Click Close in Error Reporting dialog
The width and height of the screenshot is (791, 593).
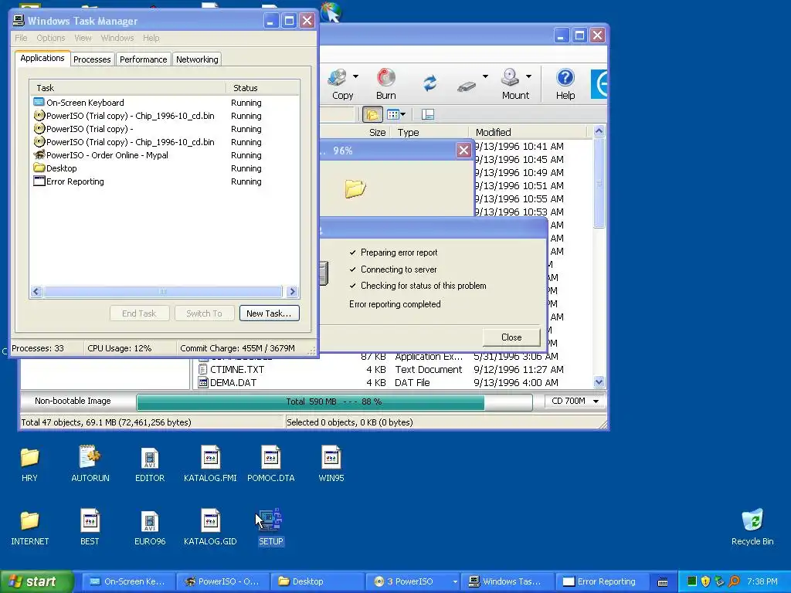[511, 337]
